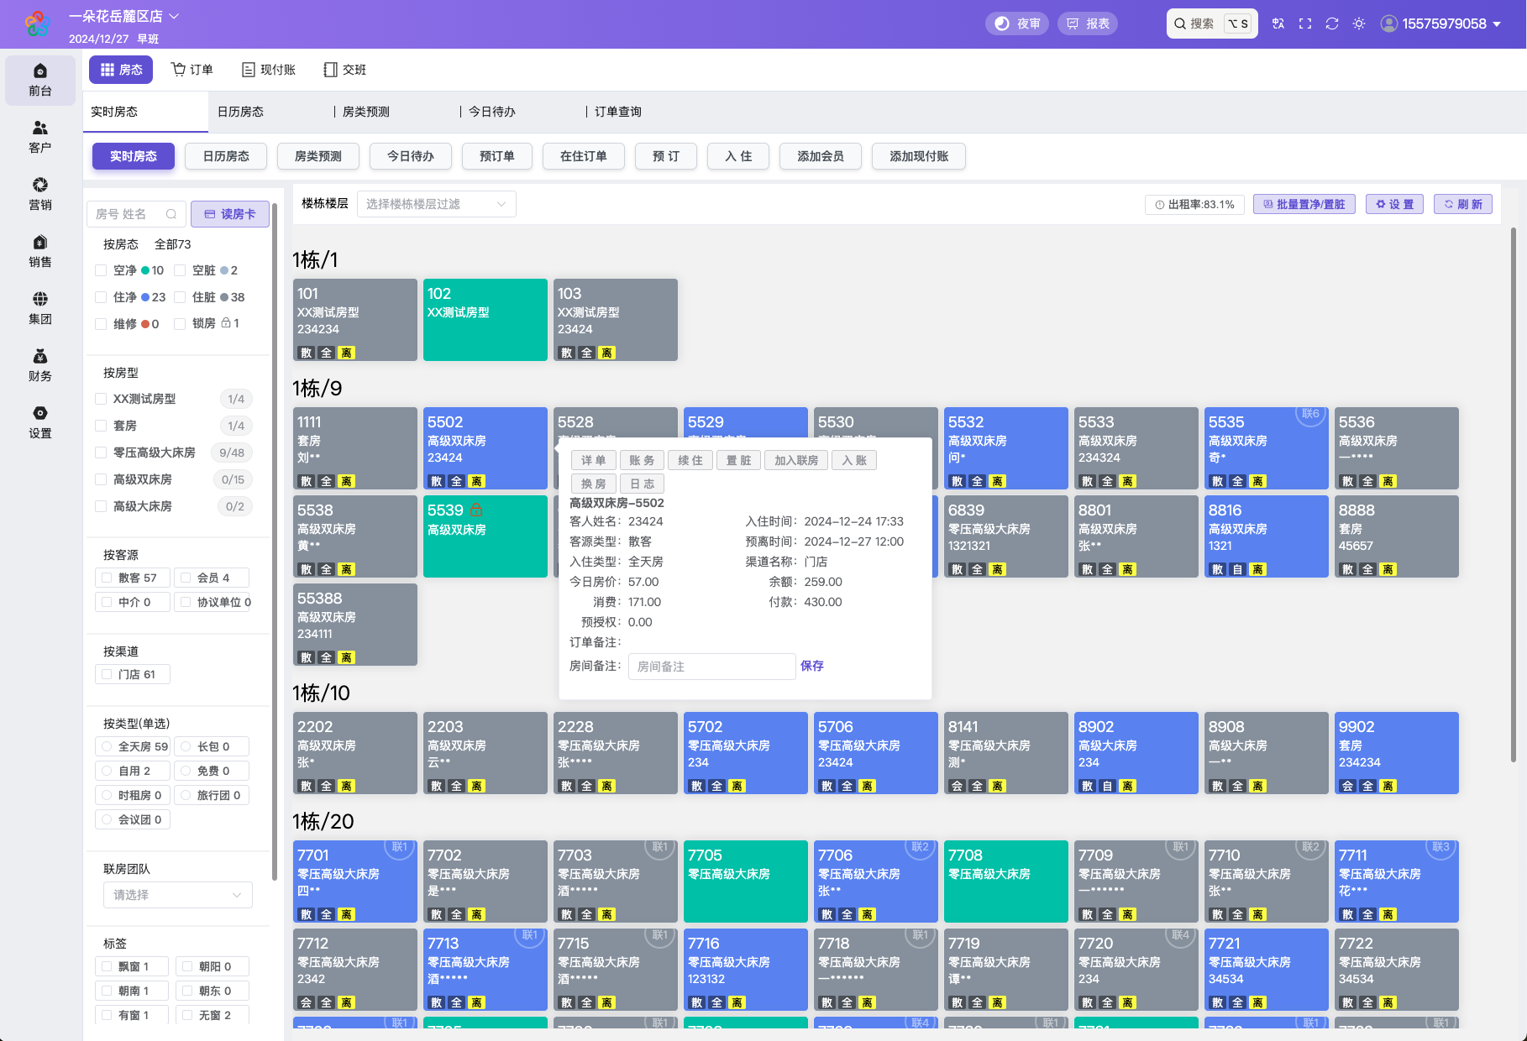1527x1041 pixels.
Task: Select room card 8888 套房
Action: [1396, 536]
